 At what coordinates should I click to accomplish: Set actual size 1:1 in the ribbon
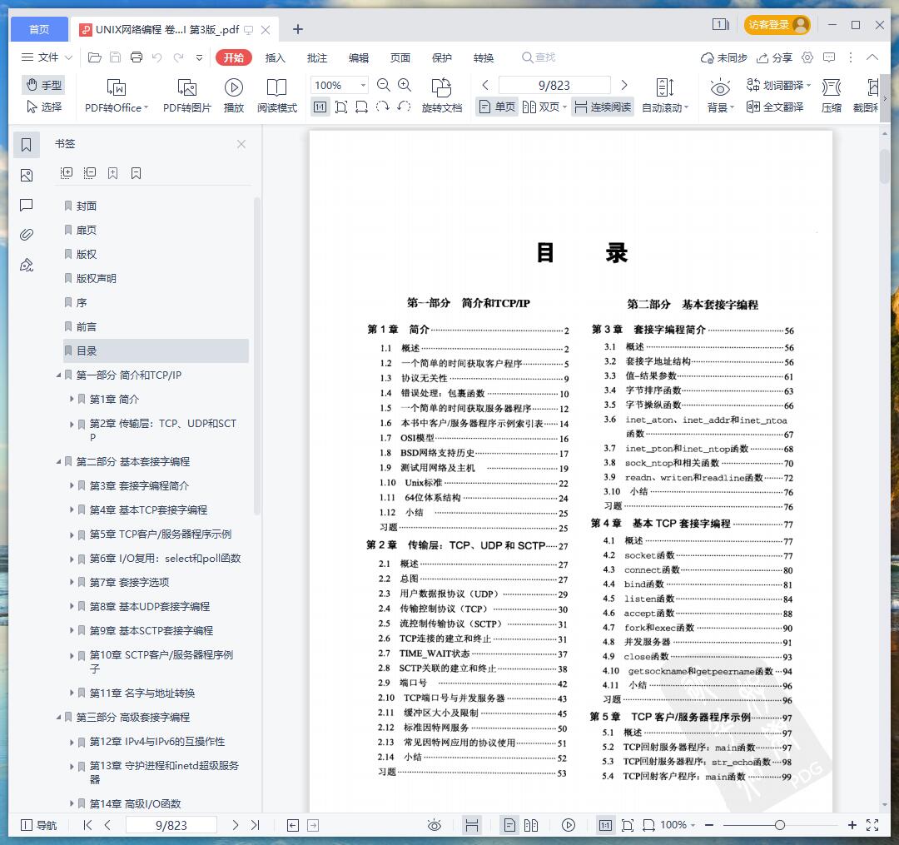click(x=320, y=107)
